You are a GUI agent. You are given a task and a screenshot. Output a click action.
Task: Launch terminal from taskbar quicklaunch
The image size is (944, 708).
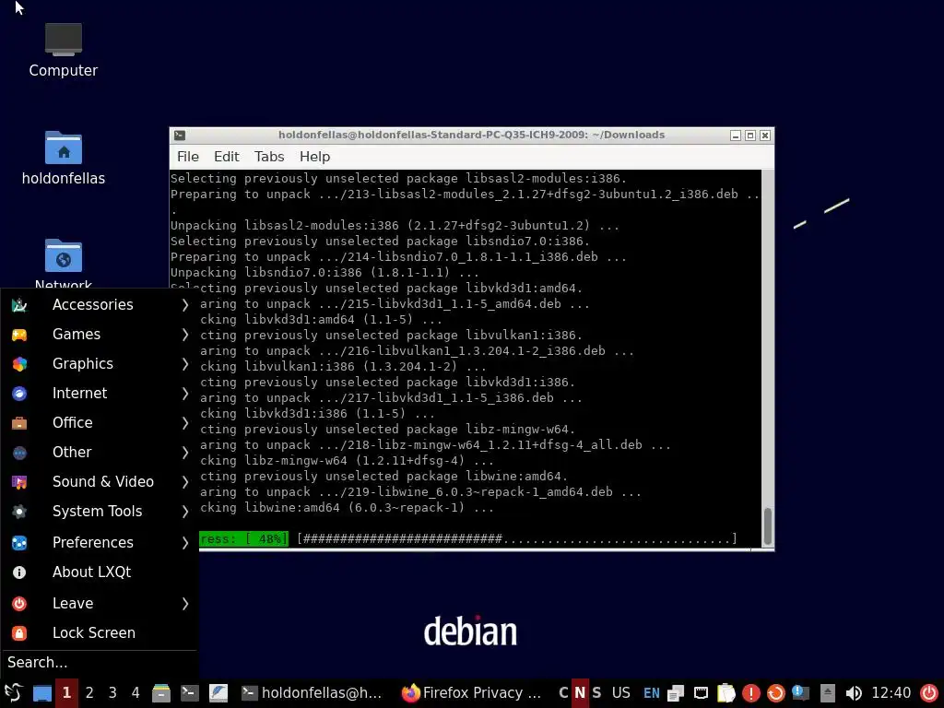pos(190,693)
